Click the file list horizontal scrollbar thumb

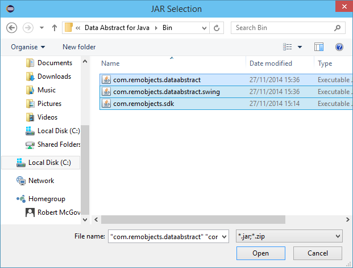pos(193,219)
